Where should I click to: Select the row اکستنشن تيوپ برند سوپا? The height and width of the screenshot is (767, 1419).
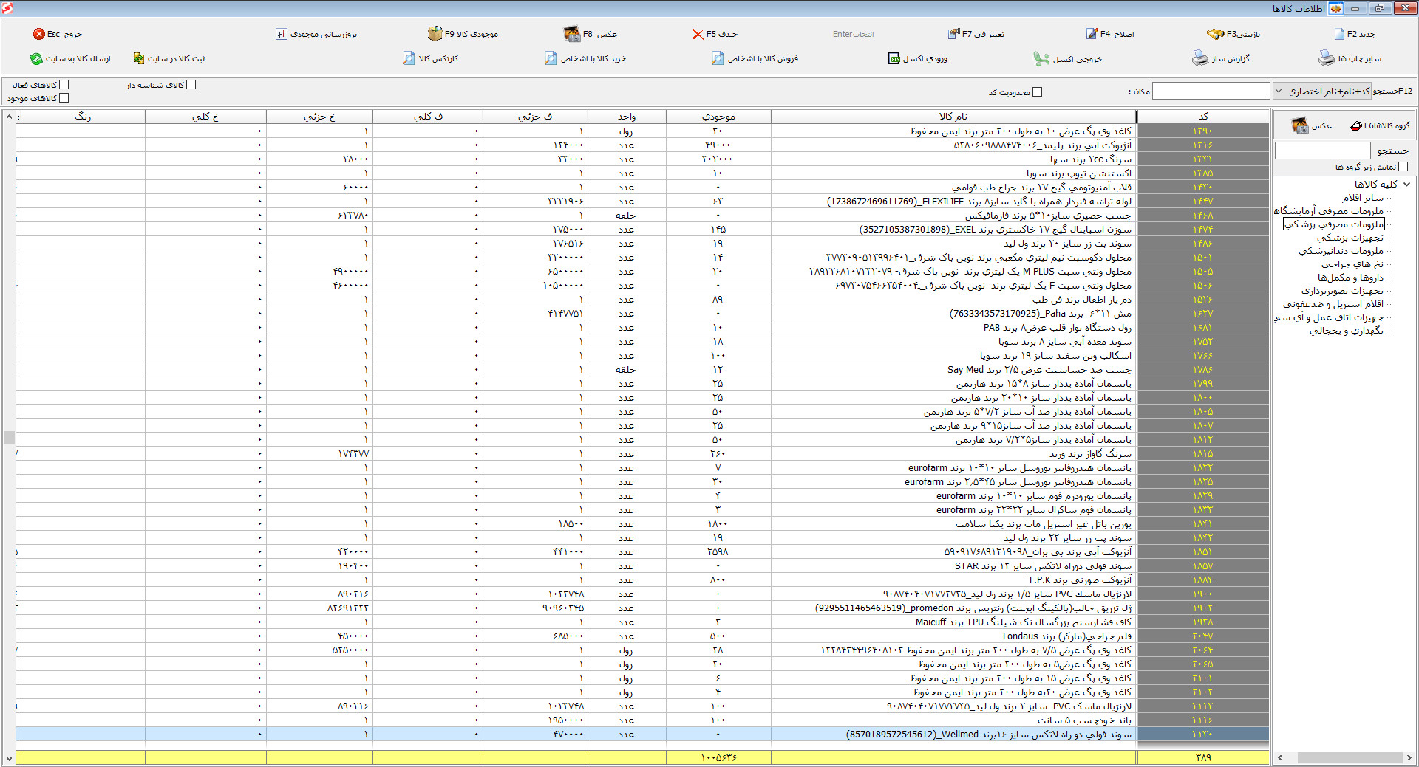[x=643, y=173]
